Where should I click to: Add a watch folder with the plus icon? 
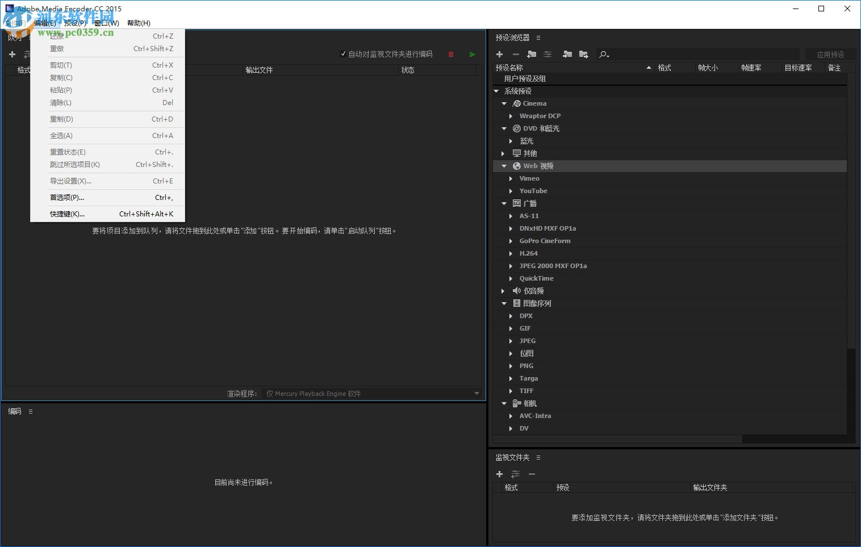(x=499, y=474)
